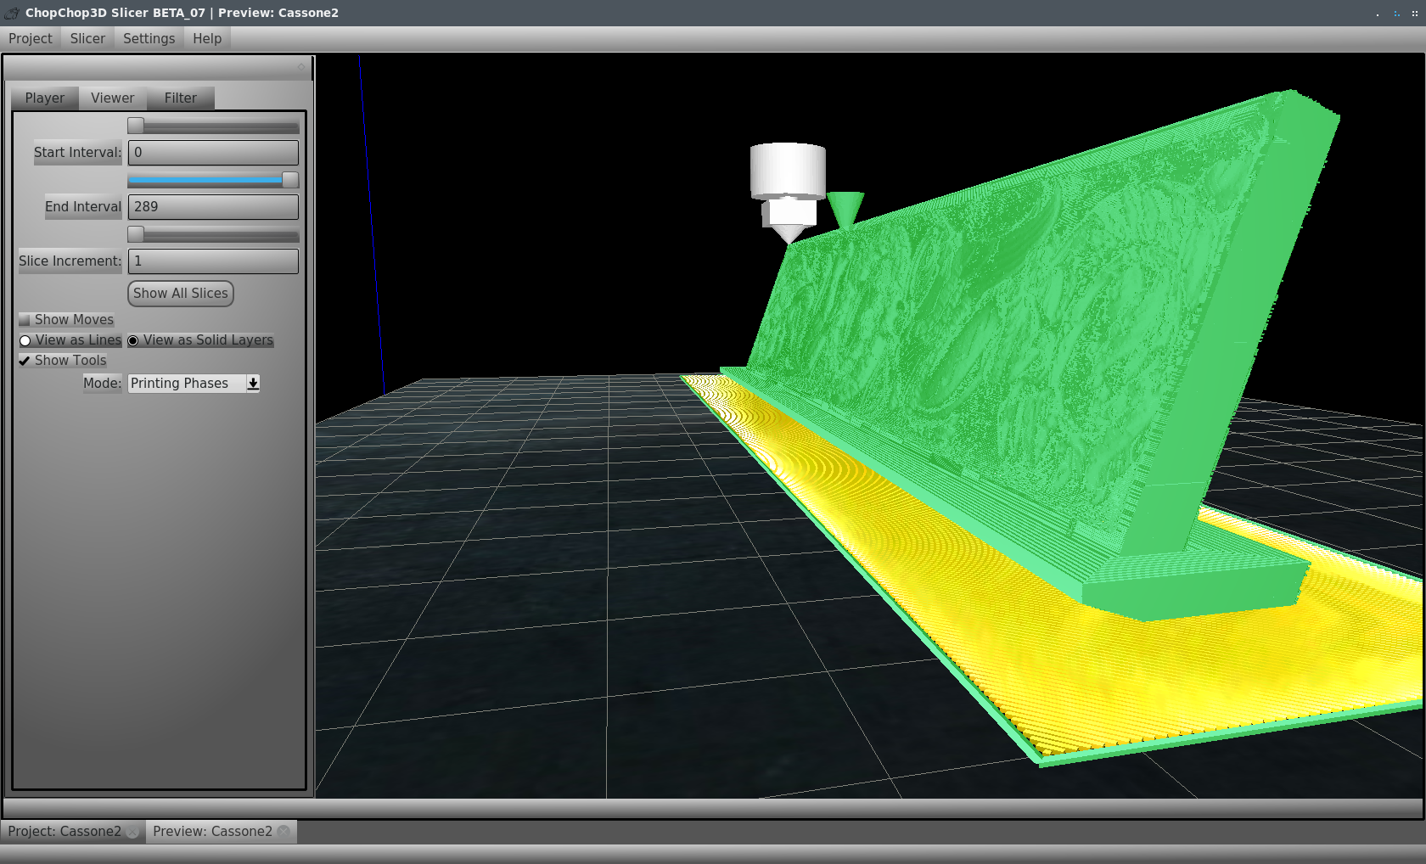Screen dimensions: 1426x864
Task: Open the Help menu
Action: coord(207,38)
